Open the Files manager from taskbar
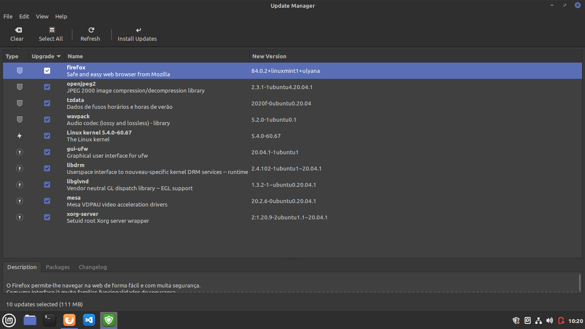The image size is (585, 329). tap(30, 320)
